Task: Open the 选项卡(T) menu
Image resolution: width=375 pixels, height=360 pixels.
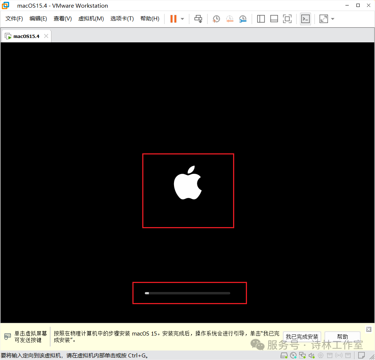Action: (x=122, y=19)
